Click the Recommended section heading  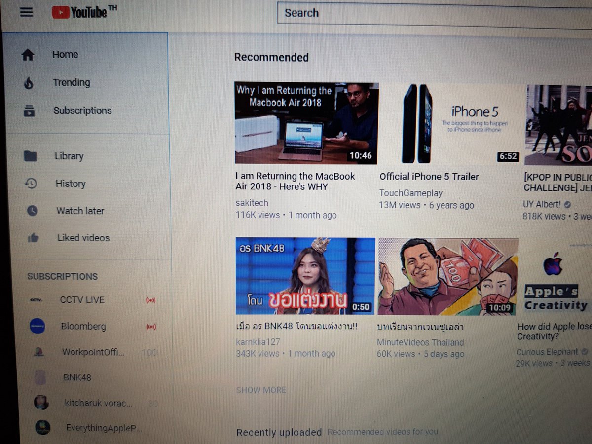271,57
